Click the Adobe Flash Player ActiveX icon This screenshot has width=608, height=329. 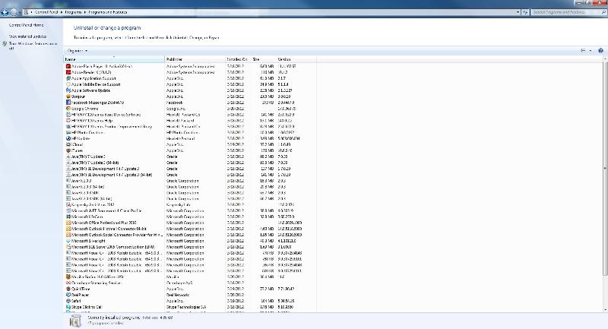pos(68,66)
